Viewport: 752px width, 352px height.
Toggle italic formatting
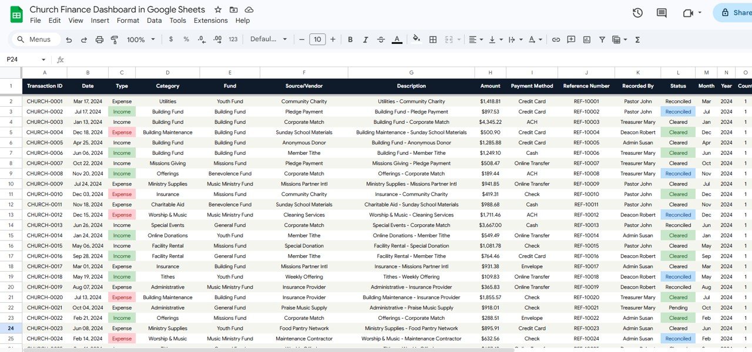pos(365,39)
